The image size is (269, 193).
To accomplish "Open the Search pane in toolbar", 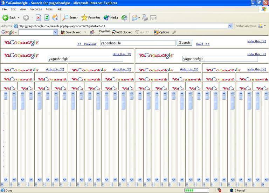I will tap(70, 17).
